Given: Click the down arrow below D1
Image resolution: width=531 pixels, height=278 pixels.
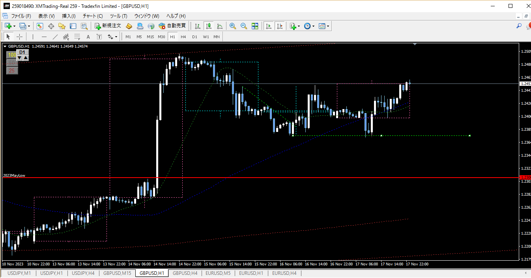Looking at the screenshot, I should pos(19,58).
